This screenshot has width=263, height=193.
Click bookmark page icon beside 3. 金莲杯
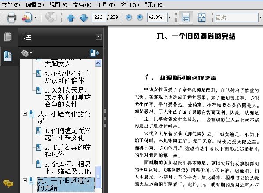click(x=39, y=164)
